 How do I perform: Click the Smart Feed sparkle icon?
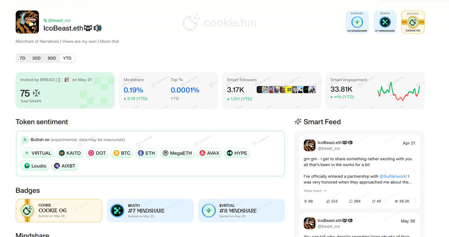(298, 122)
